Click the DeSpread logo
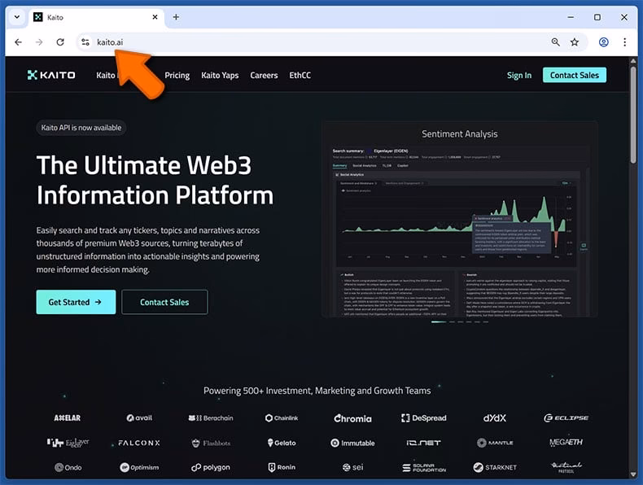The width and height of the screenshot is (643, 485). 423,417
